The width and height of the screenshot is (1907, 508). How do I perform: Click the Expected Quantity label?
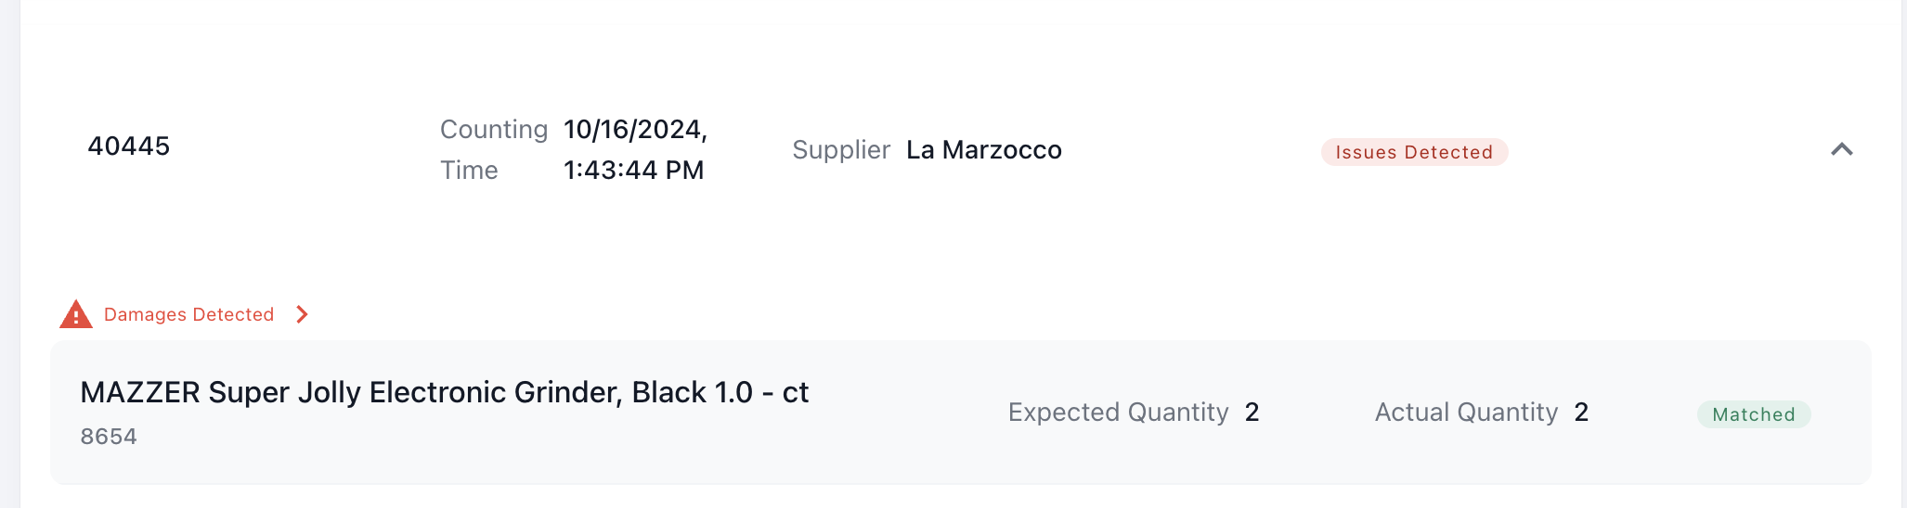[x=1118, y=413]
